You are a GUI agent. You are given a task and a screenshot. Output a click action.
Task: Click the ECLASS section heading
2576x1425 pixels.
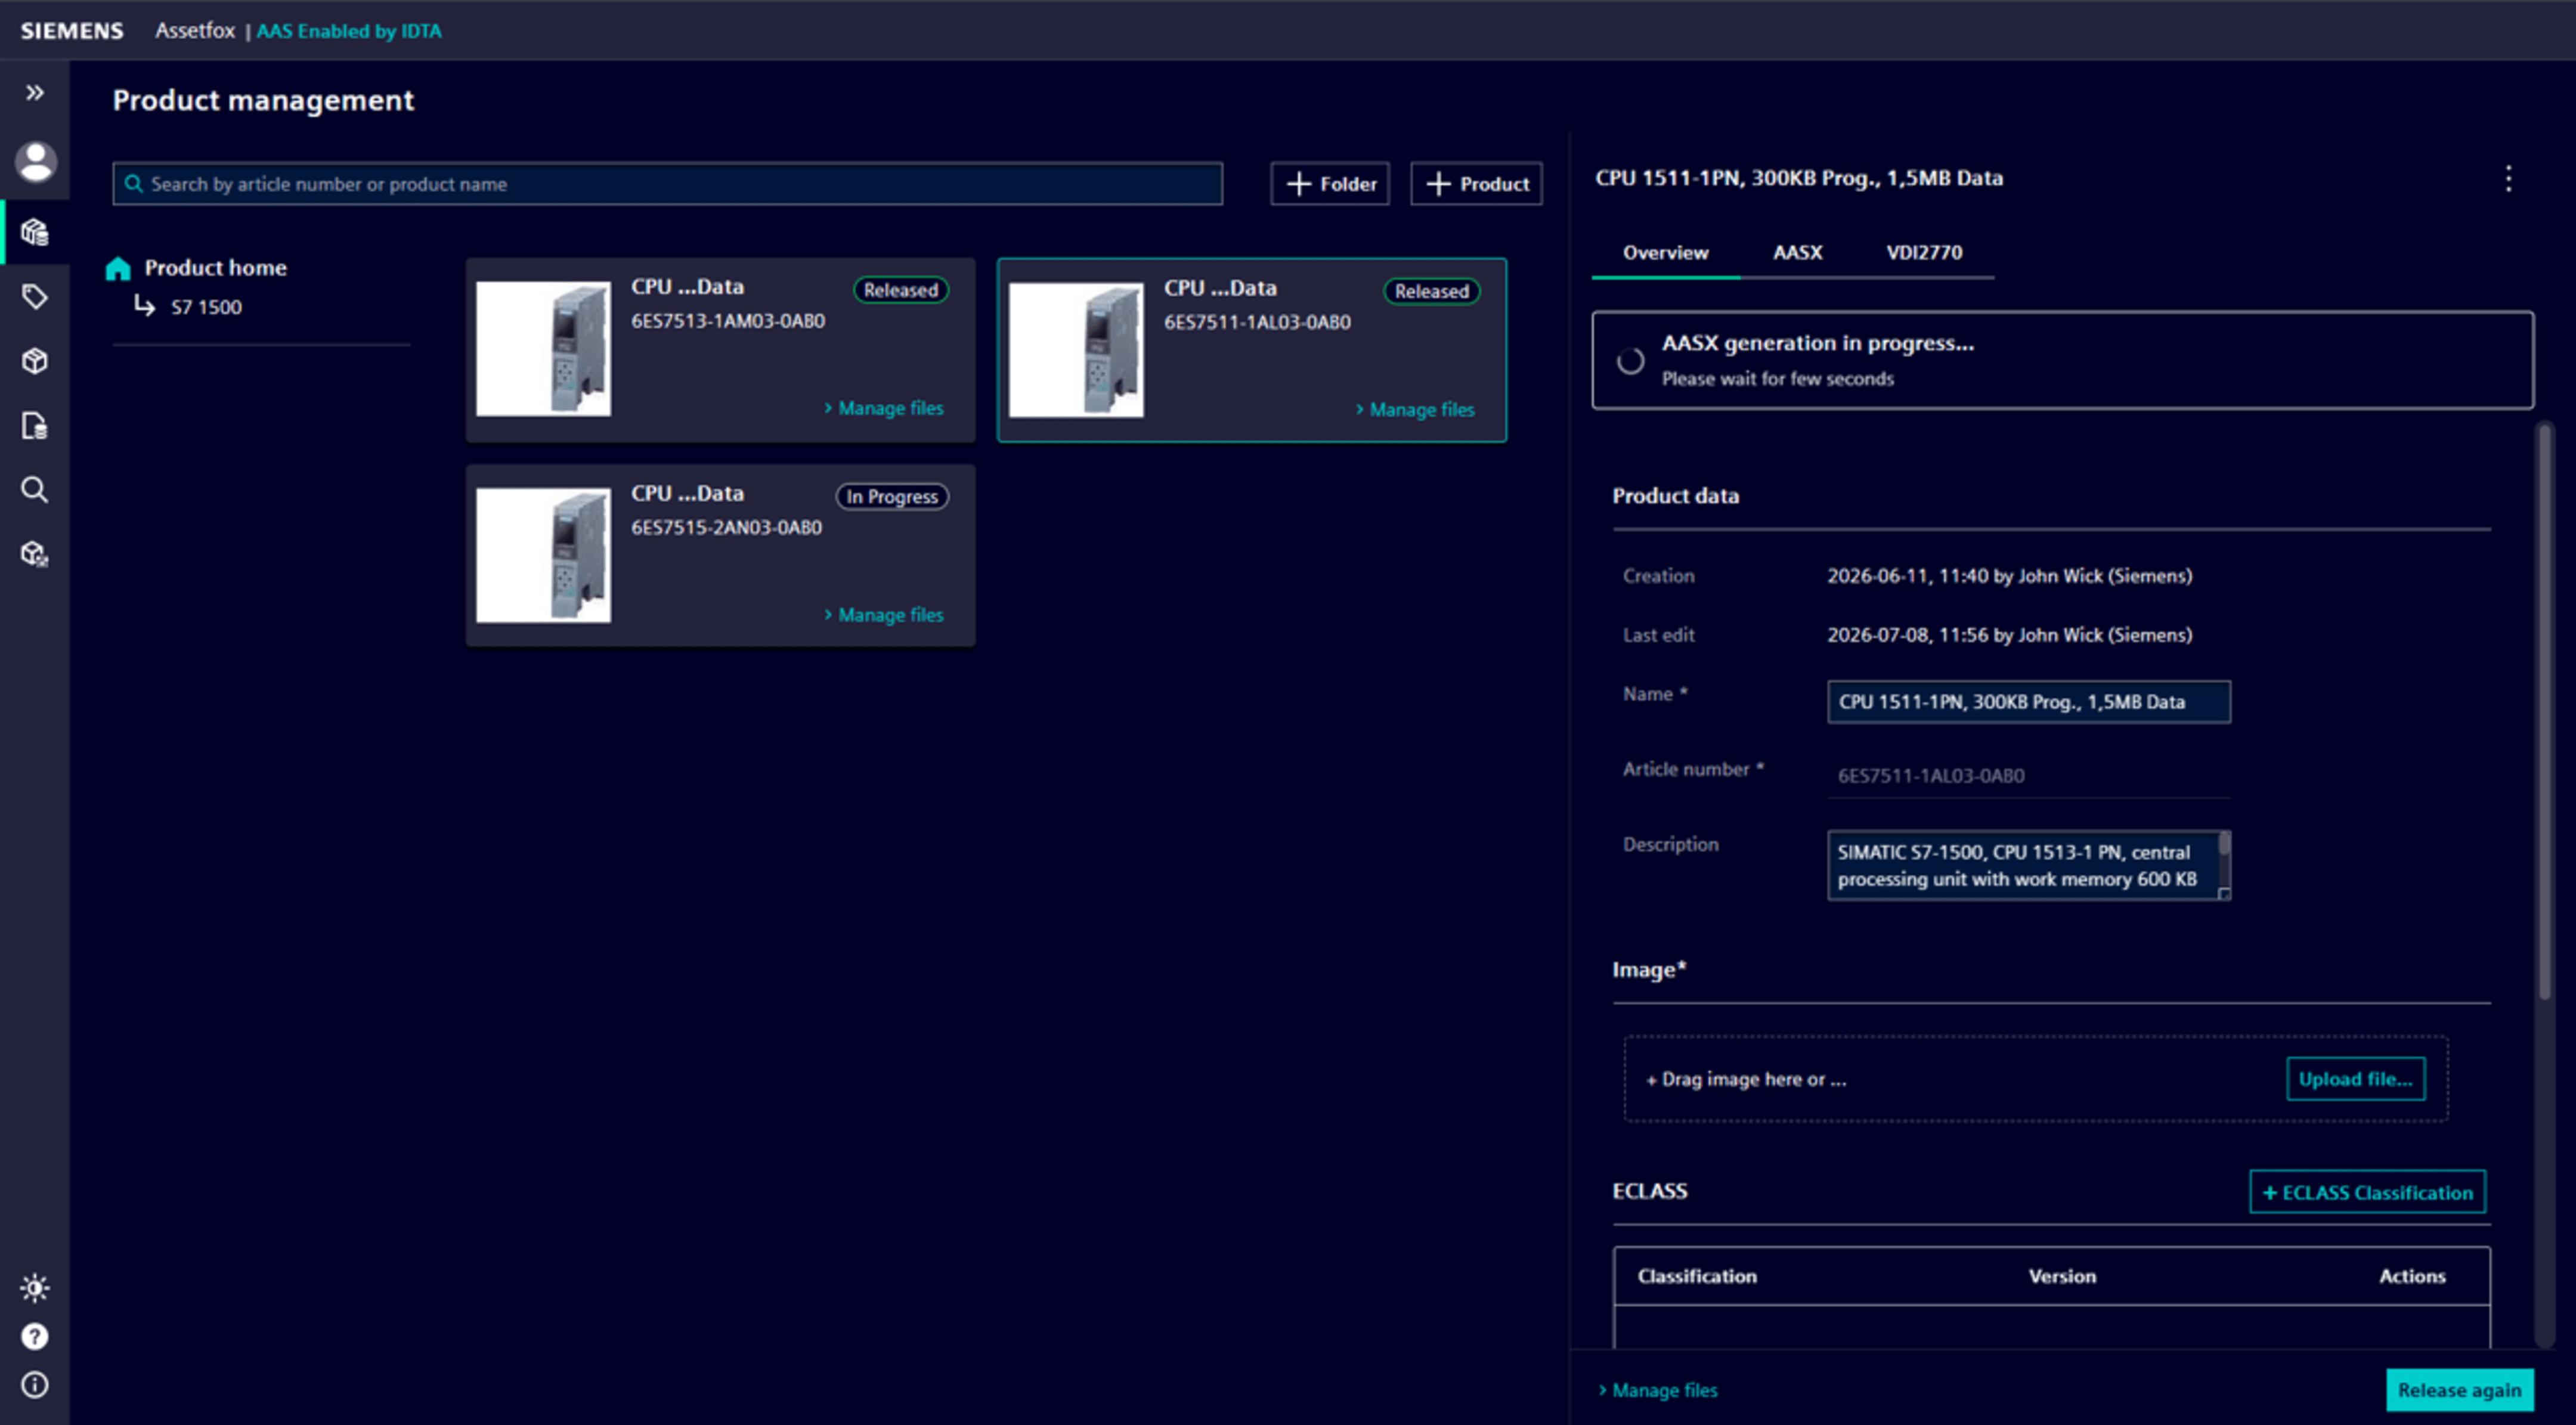tap(1649, 1191)
